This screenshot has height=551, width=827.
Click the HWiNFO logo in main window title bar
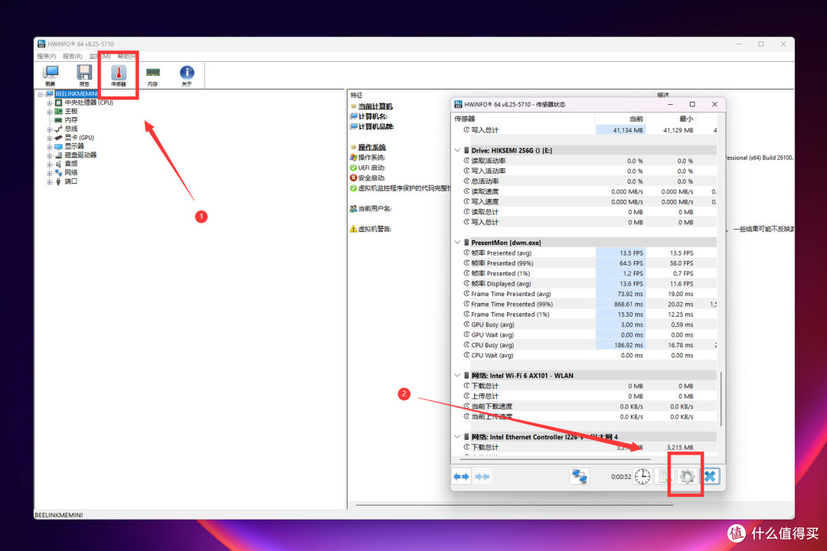[41, 44]
